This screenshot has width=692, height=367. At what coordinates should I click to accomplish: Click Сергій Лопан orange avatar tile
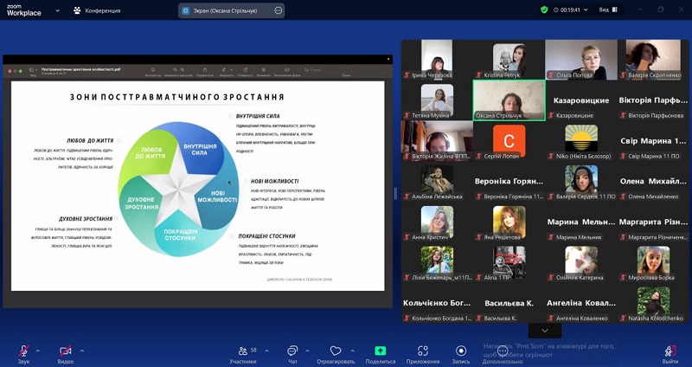(509, 141)
